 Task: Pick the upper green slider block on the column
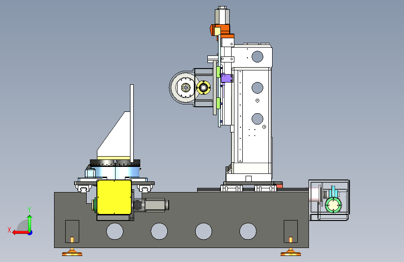[219, 72]
